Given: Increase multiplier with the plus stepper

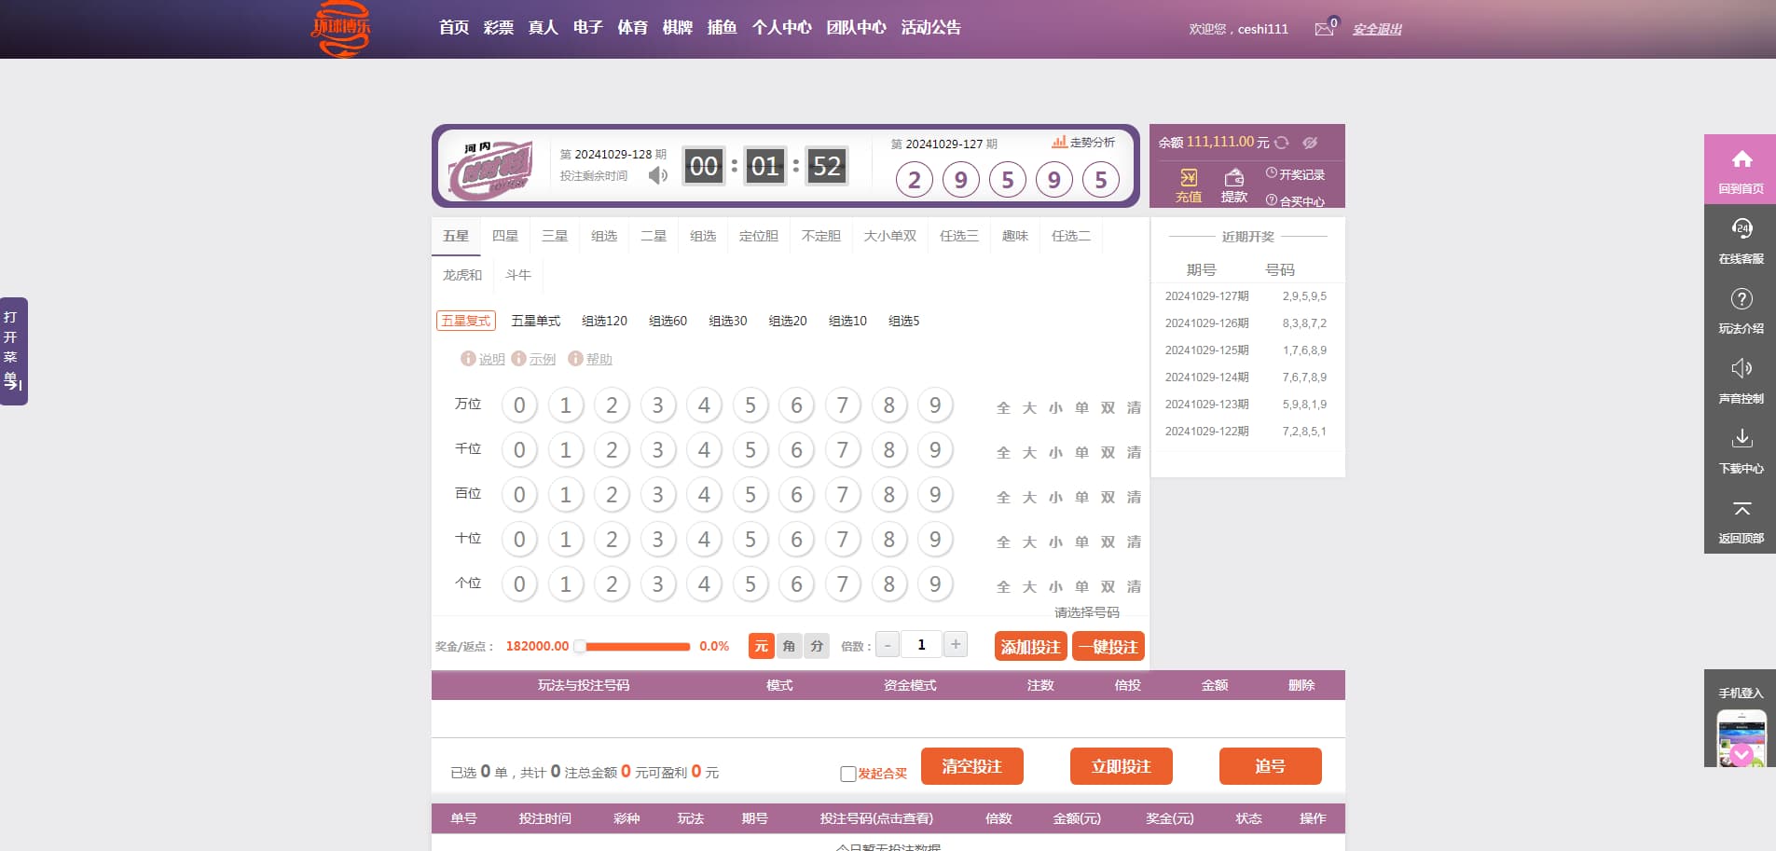Looking at the screenshot, I should pyautogui.click(x=956, y=644).
